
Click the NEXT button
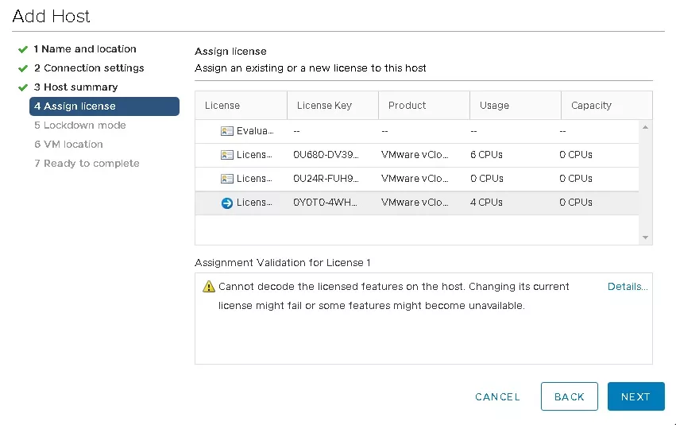[x=636, y=396]
